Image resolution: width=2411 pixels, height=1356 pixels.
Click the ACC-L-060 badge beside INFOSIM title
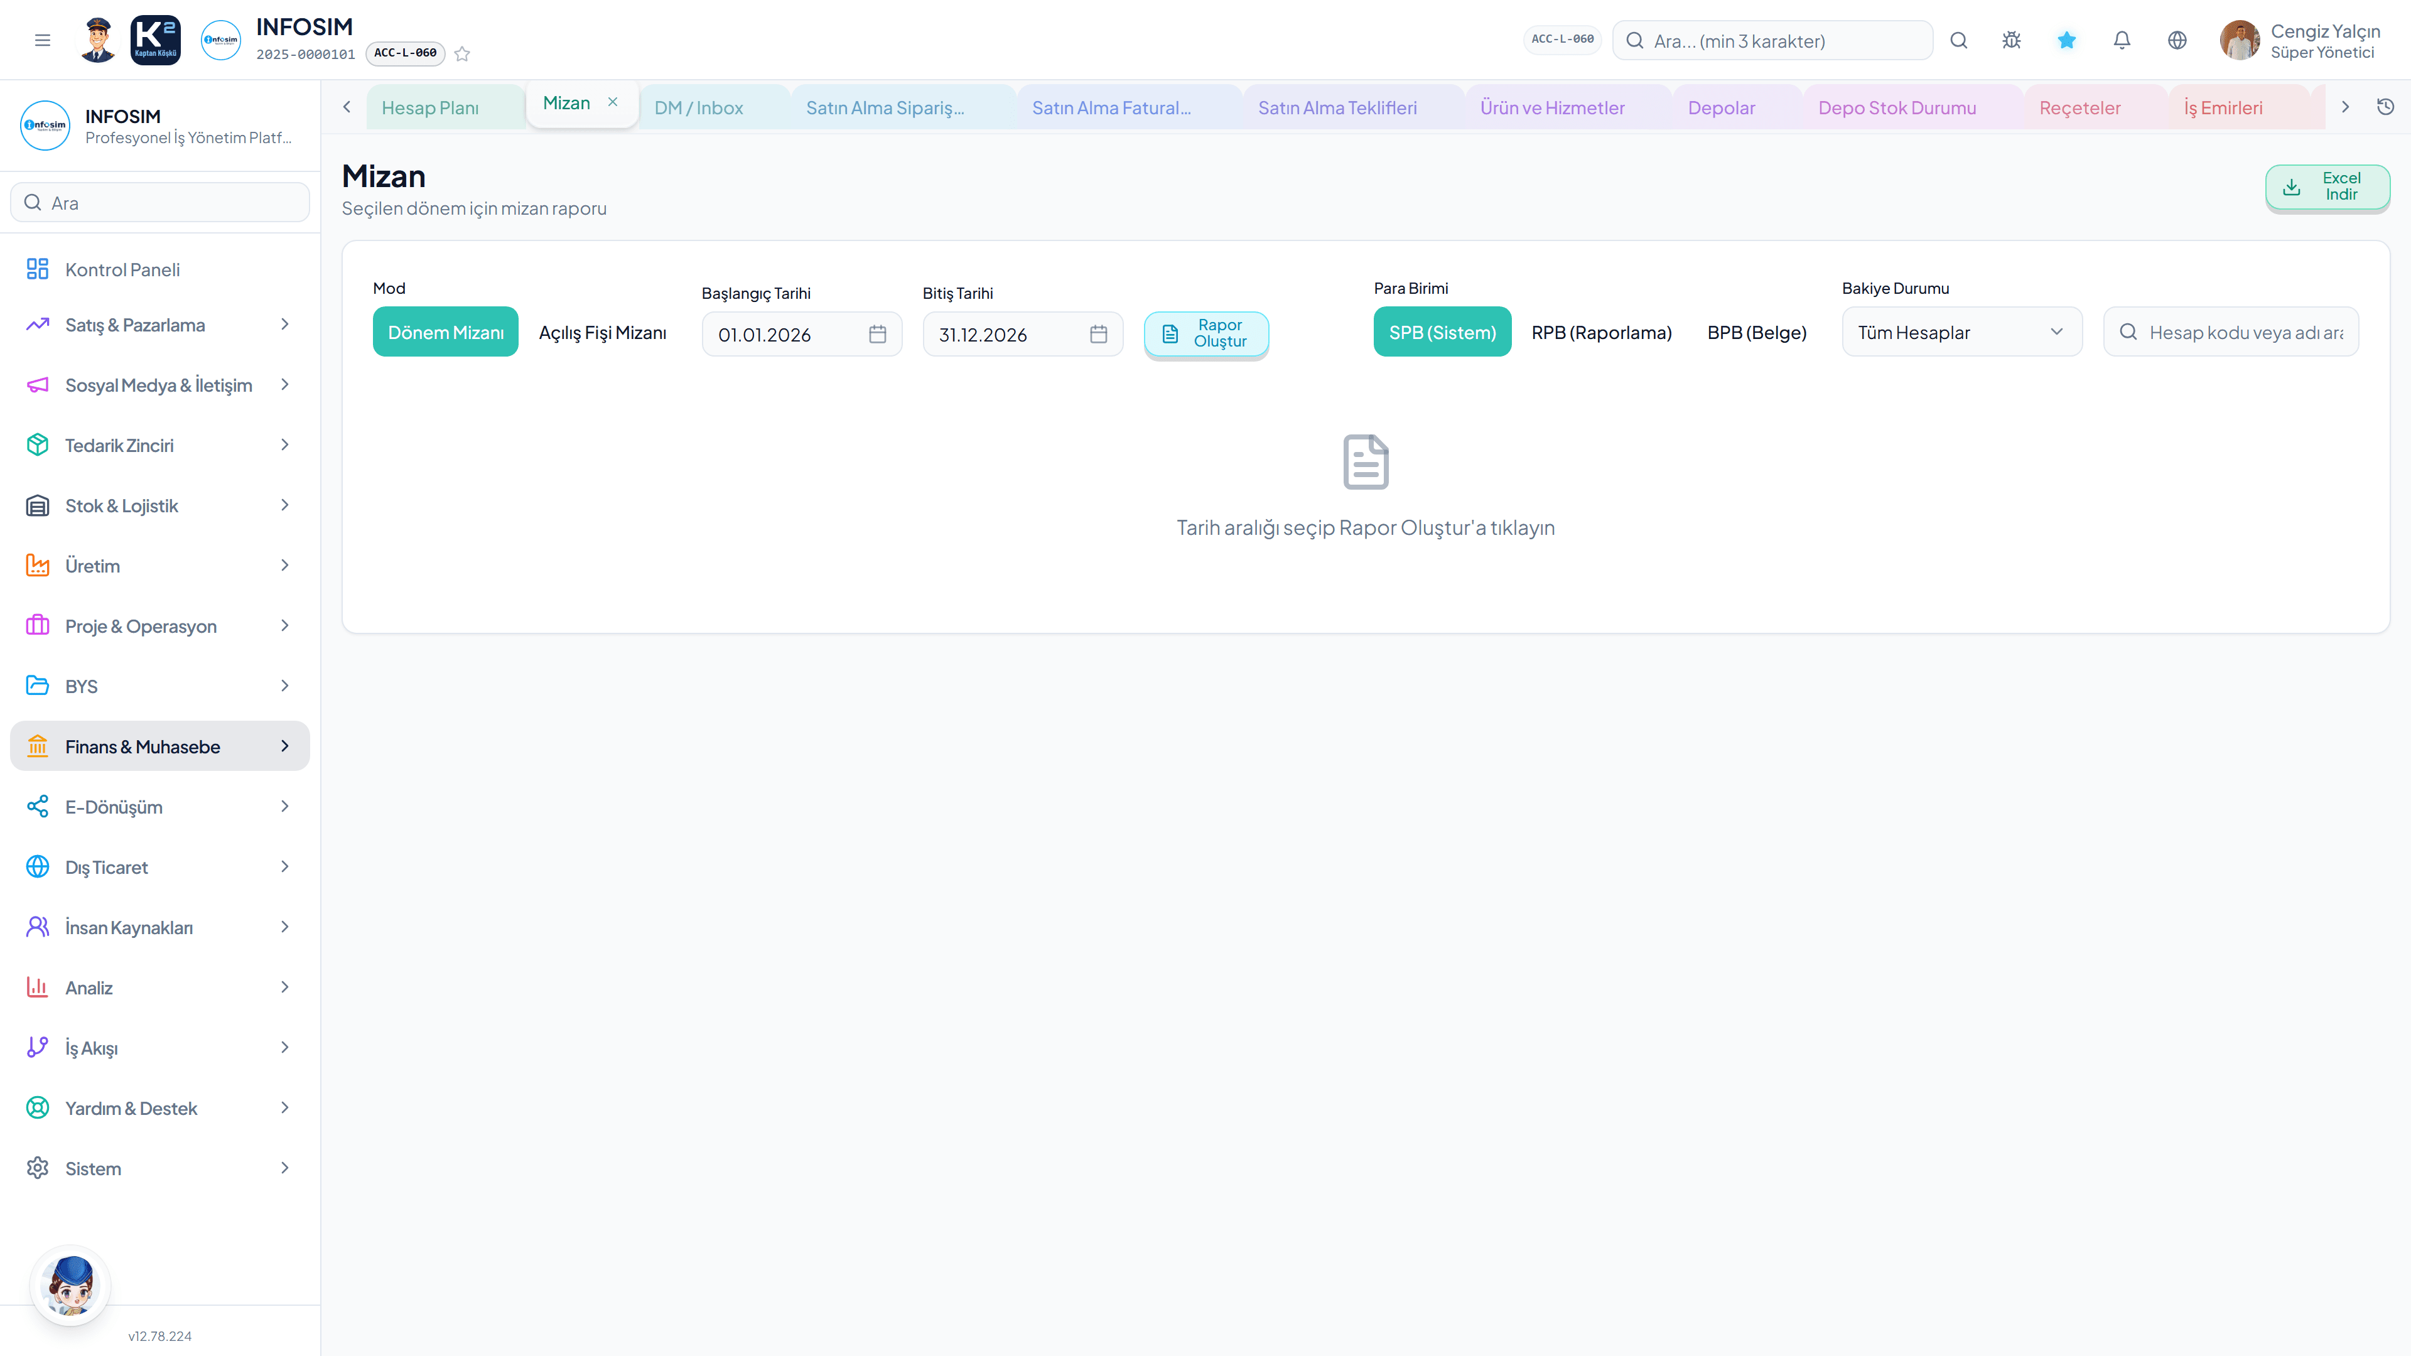click(405, 53)
